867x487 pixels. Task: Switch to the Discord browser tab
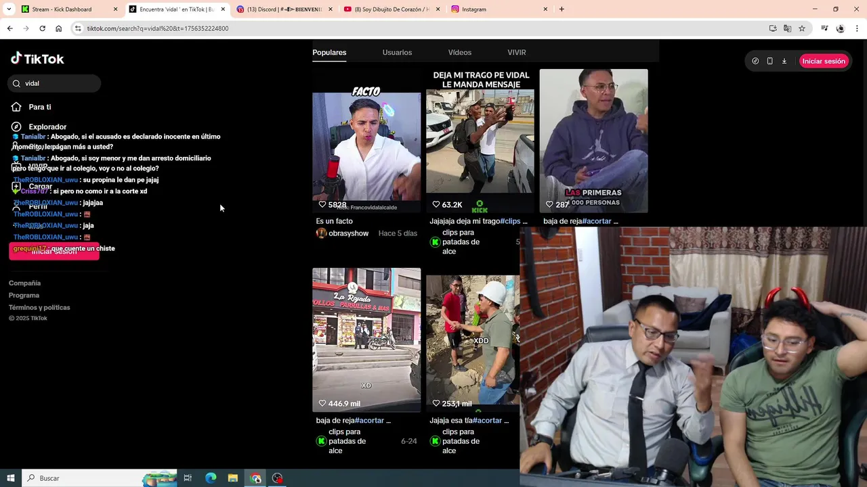(284, 9)
